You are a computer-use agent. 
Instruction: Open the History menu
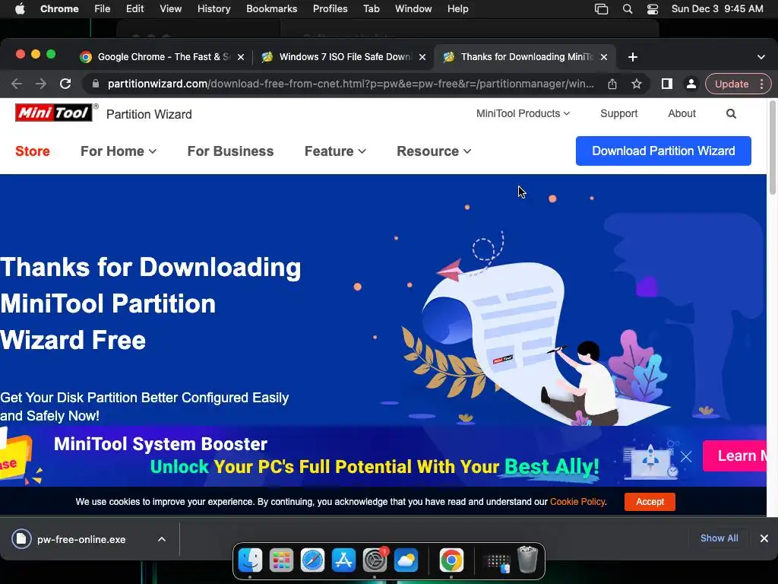(x=213, y=9)
